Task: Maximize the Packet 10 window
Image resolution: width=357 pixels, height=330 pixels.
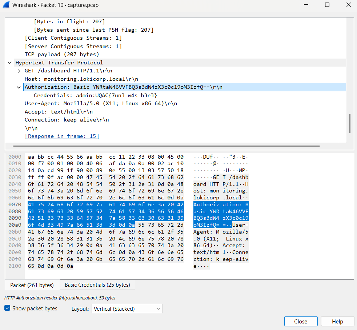Action: [327, 5]
